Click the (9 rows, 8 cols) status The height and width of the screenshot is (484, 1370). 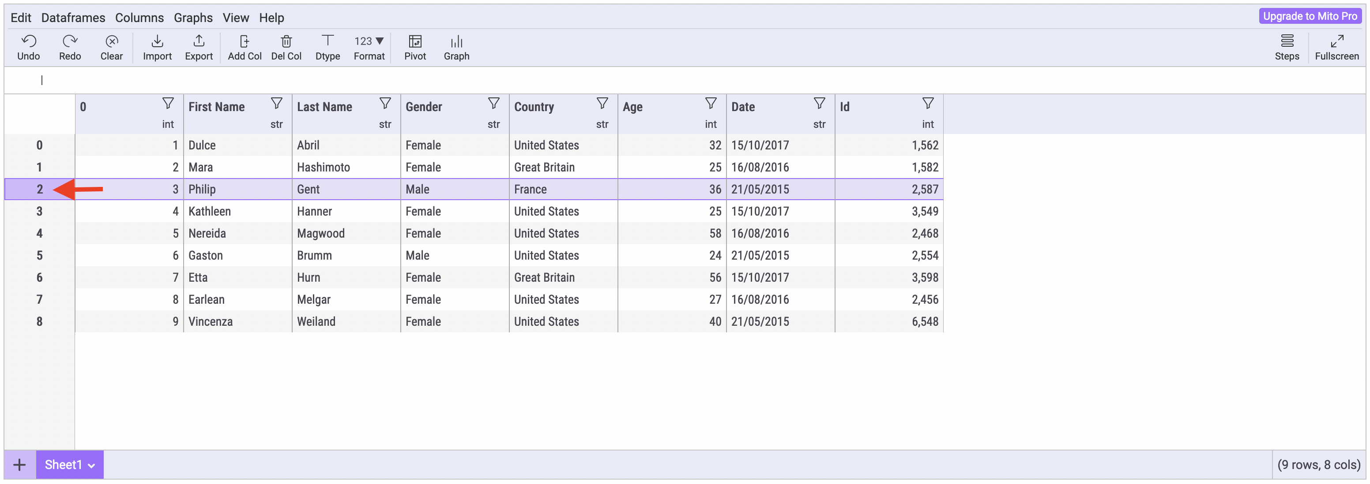tap(1318, 465)
